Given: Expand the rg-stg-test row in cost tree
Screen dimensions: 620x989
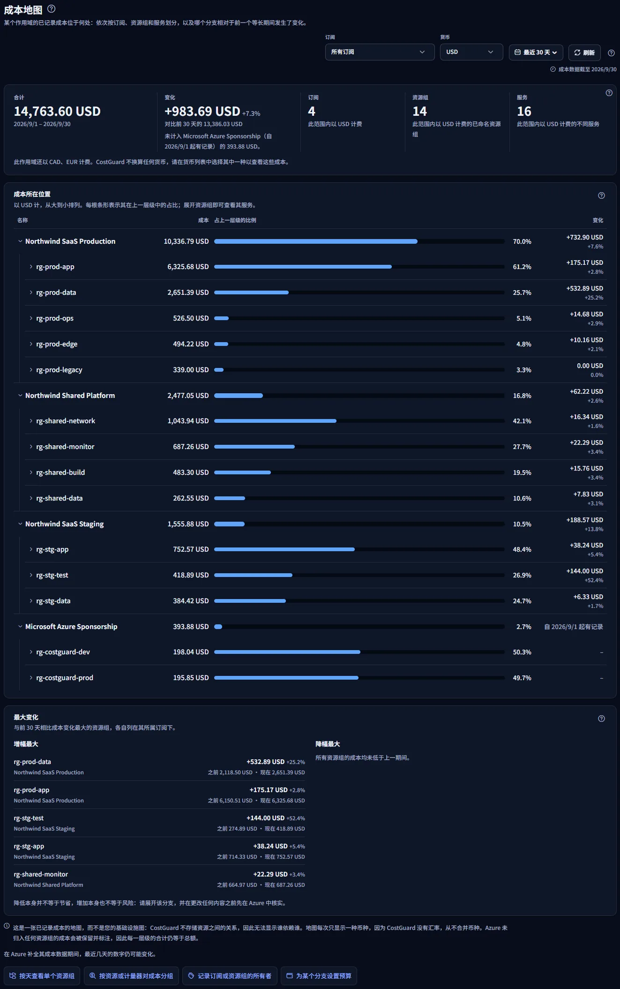Looking at the screenshot, I should (x=31, y=575).
